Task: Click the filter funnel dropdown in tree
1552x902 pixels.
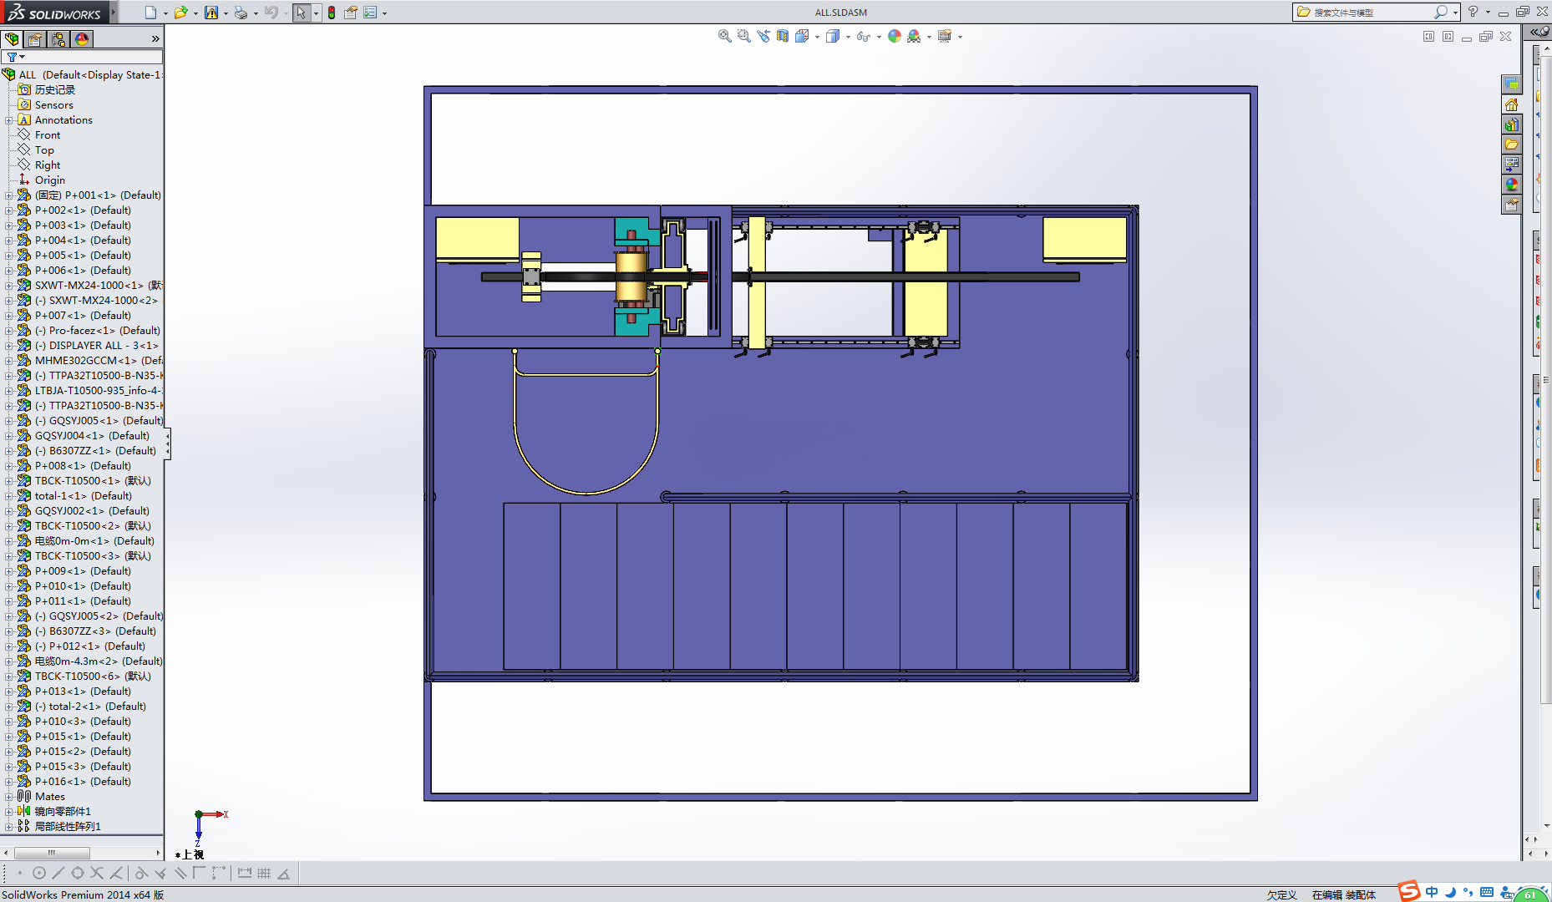Action: (15, 57)
